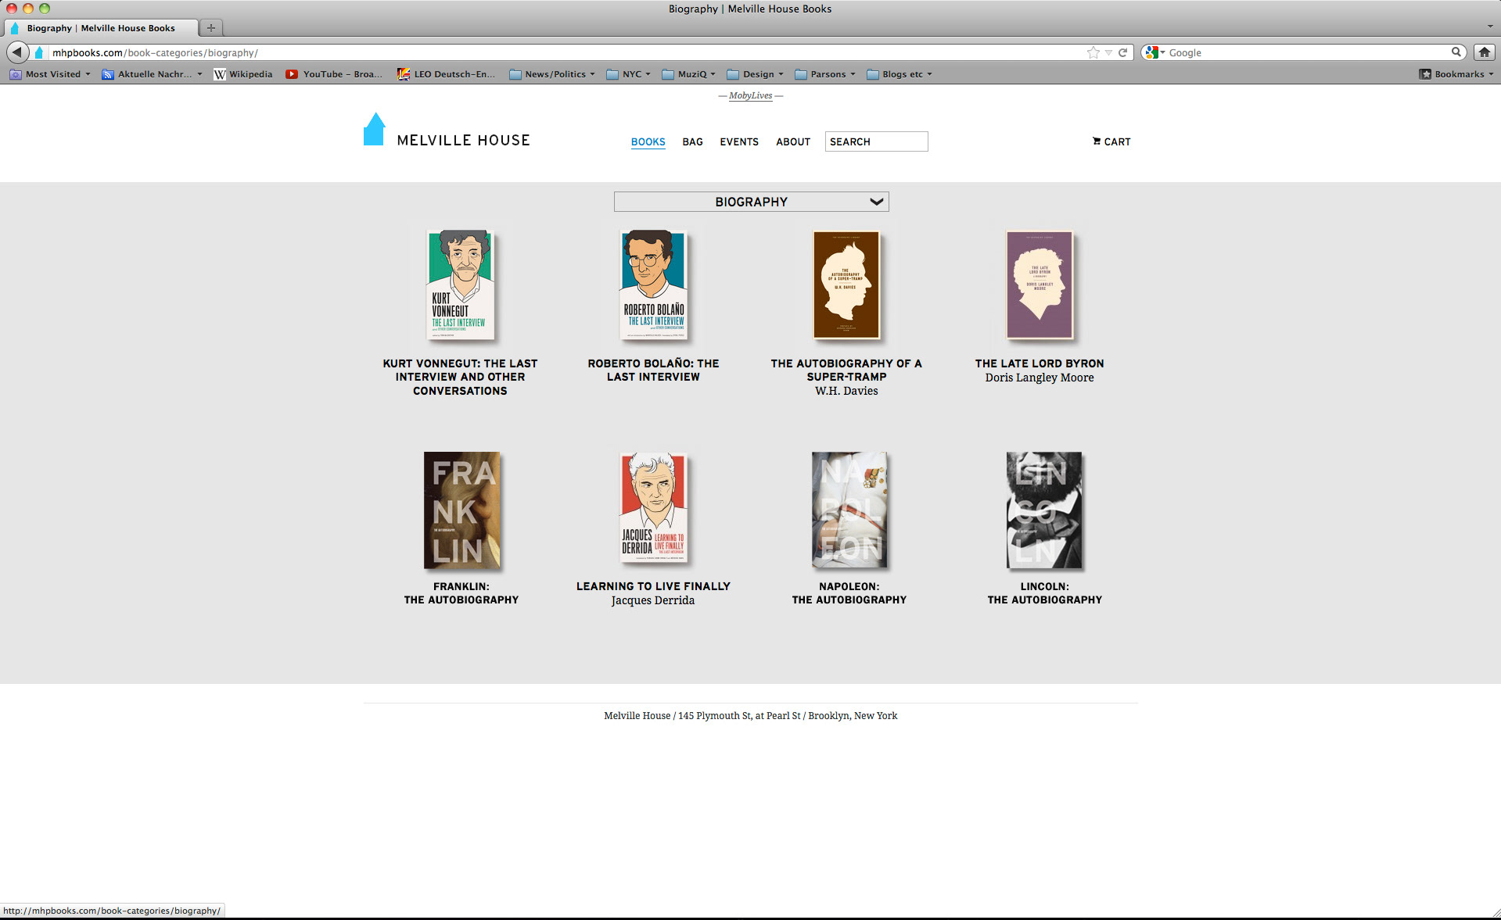
Task: Open the browser home page icon
Action: pos(1484,52)
